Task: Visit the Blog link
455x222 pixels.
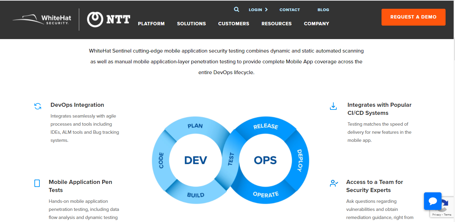Action: point(323,10)
